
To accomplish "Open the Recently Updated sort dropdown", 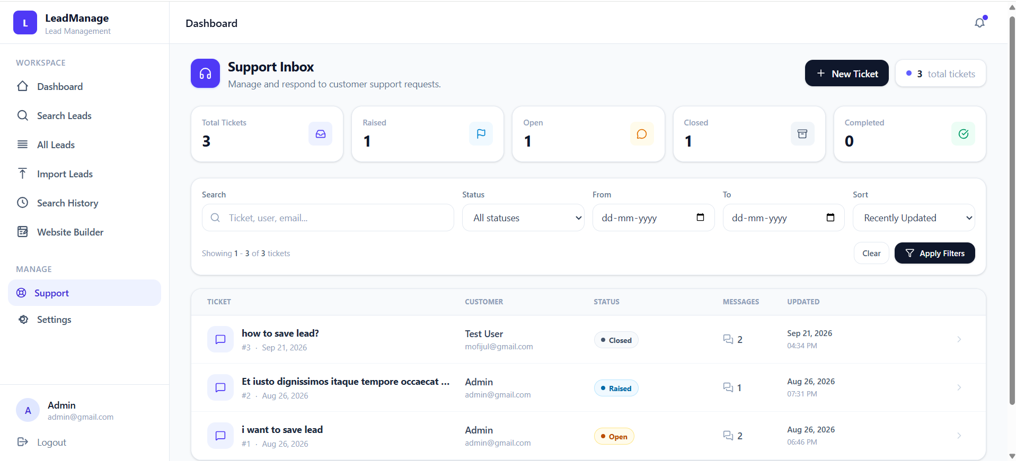I will tap(914, 218).
